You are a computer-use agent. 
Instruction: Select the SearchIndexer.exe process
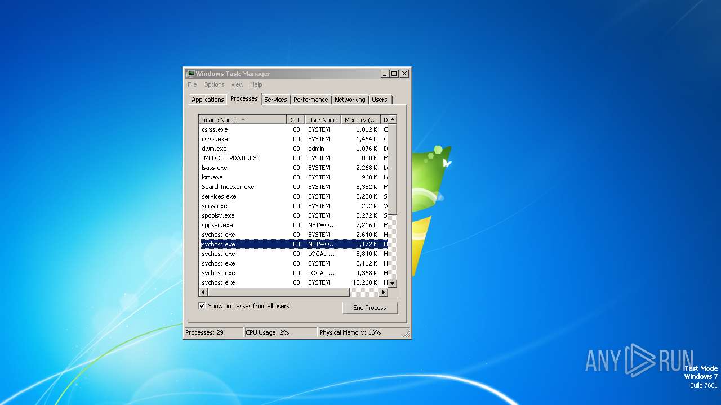click(x=294, y=187)
